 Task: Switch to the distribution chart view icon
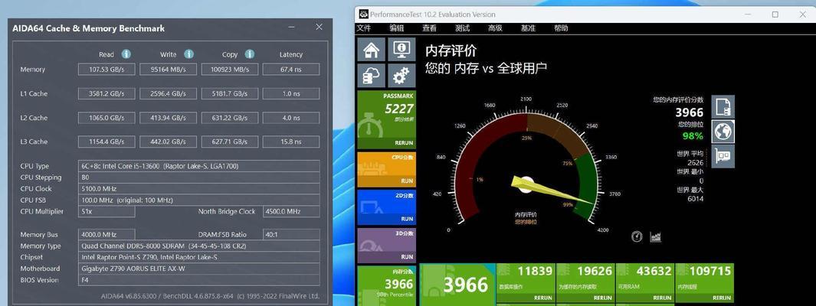656,236
